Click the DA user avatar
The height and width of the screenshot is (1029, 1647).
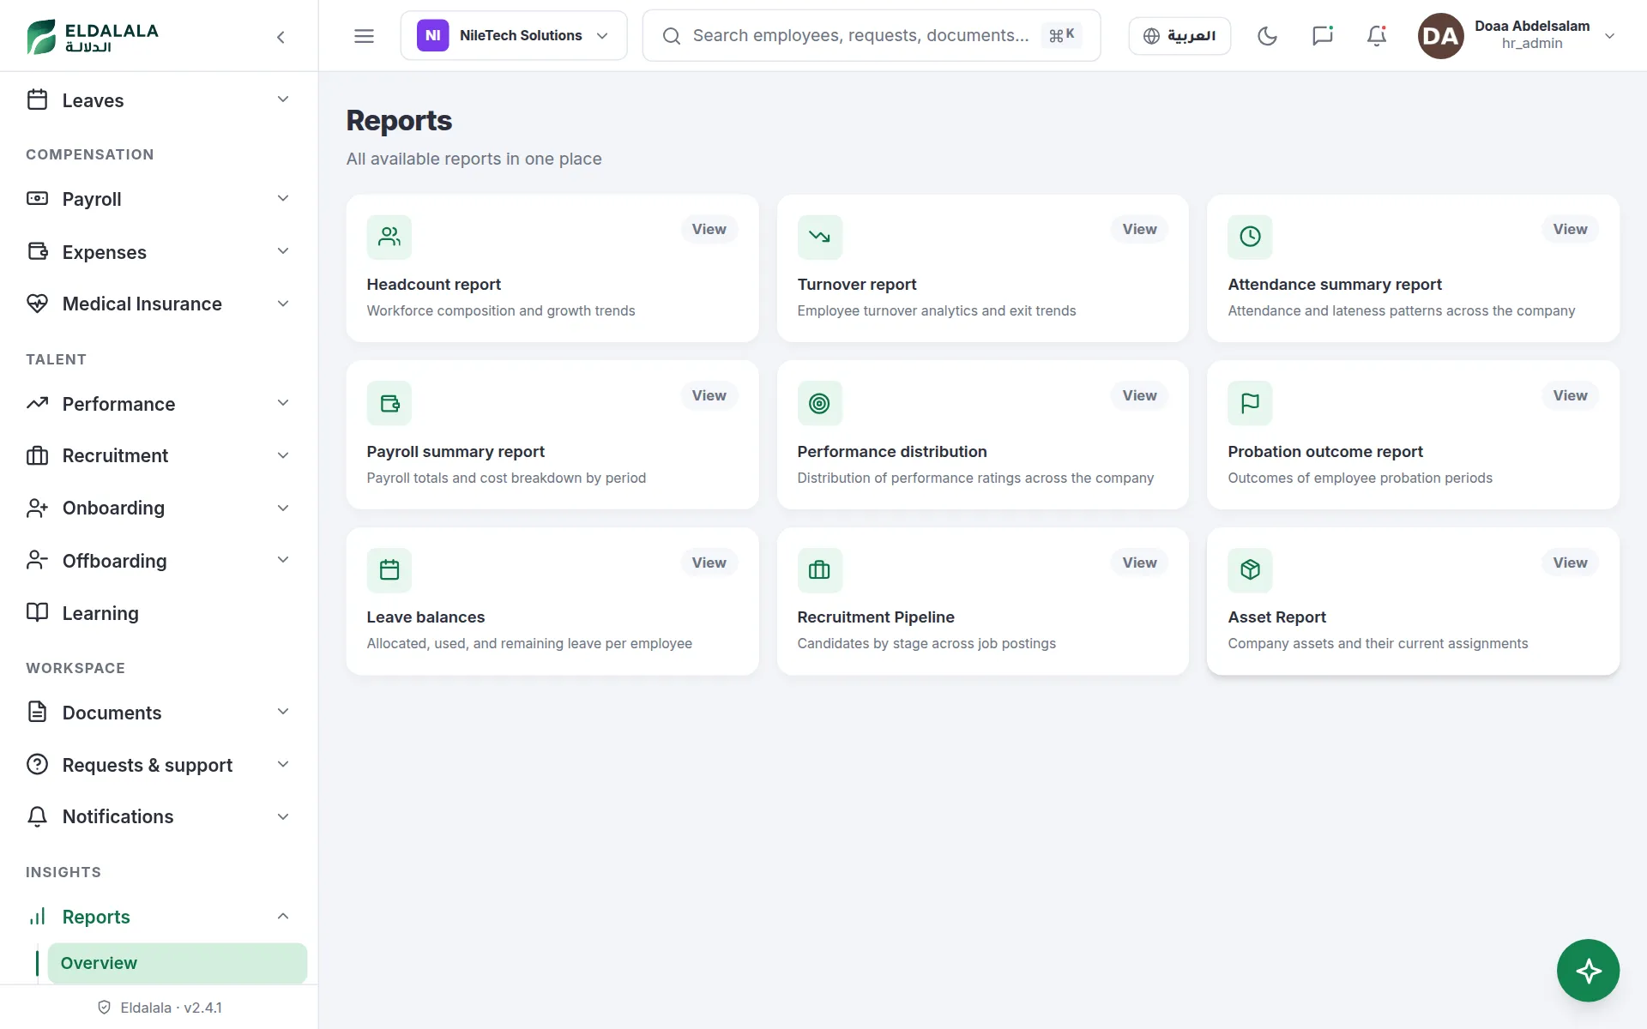click(1440, 36)
